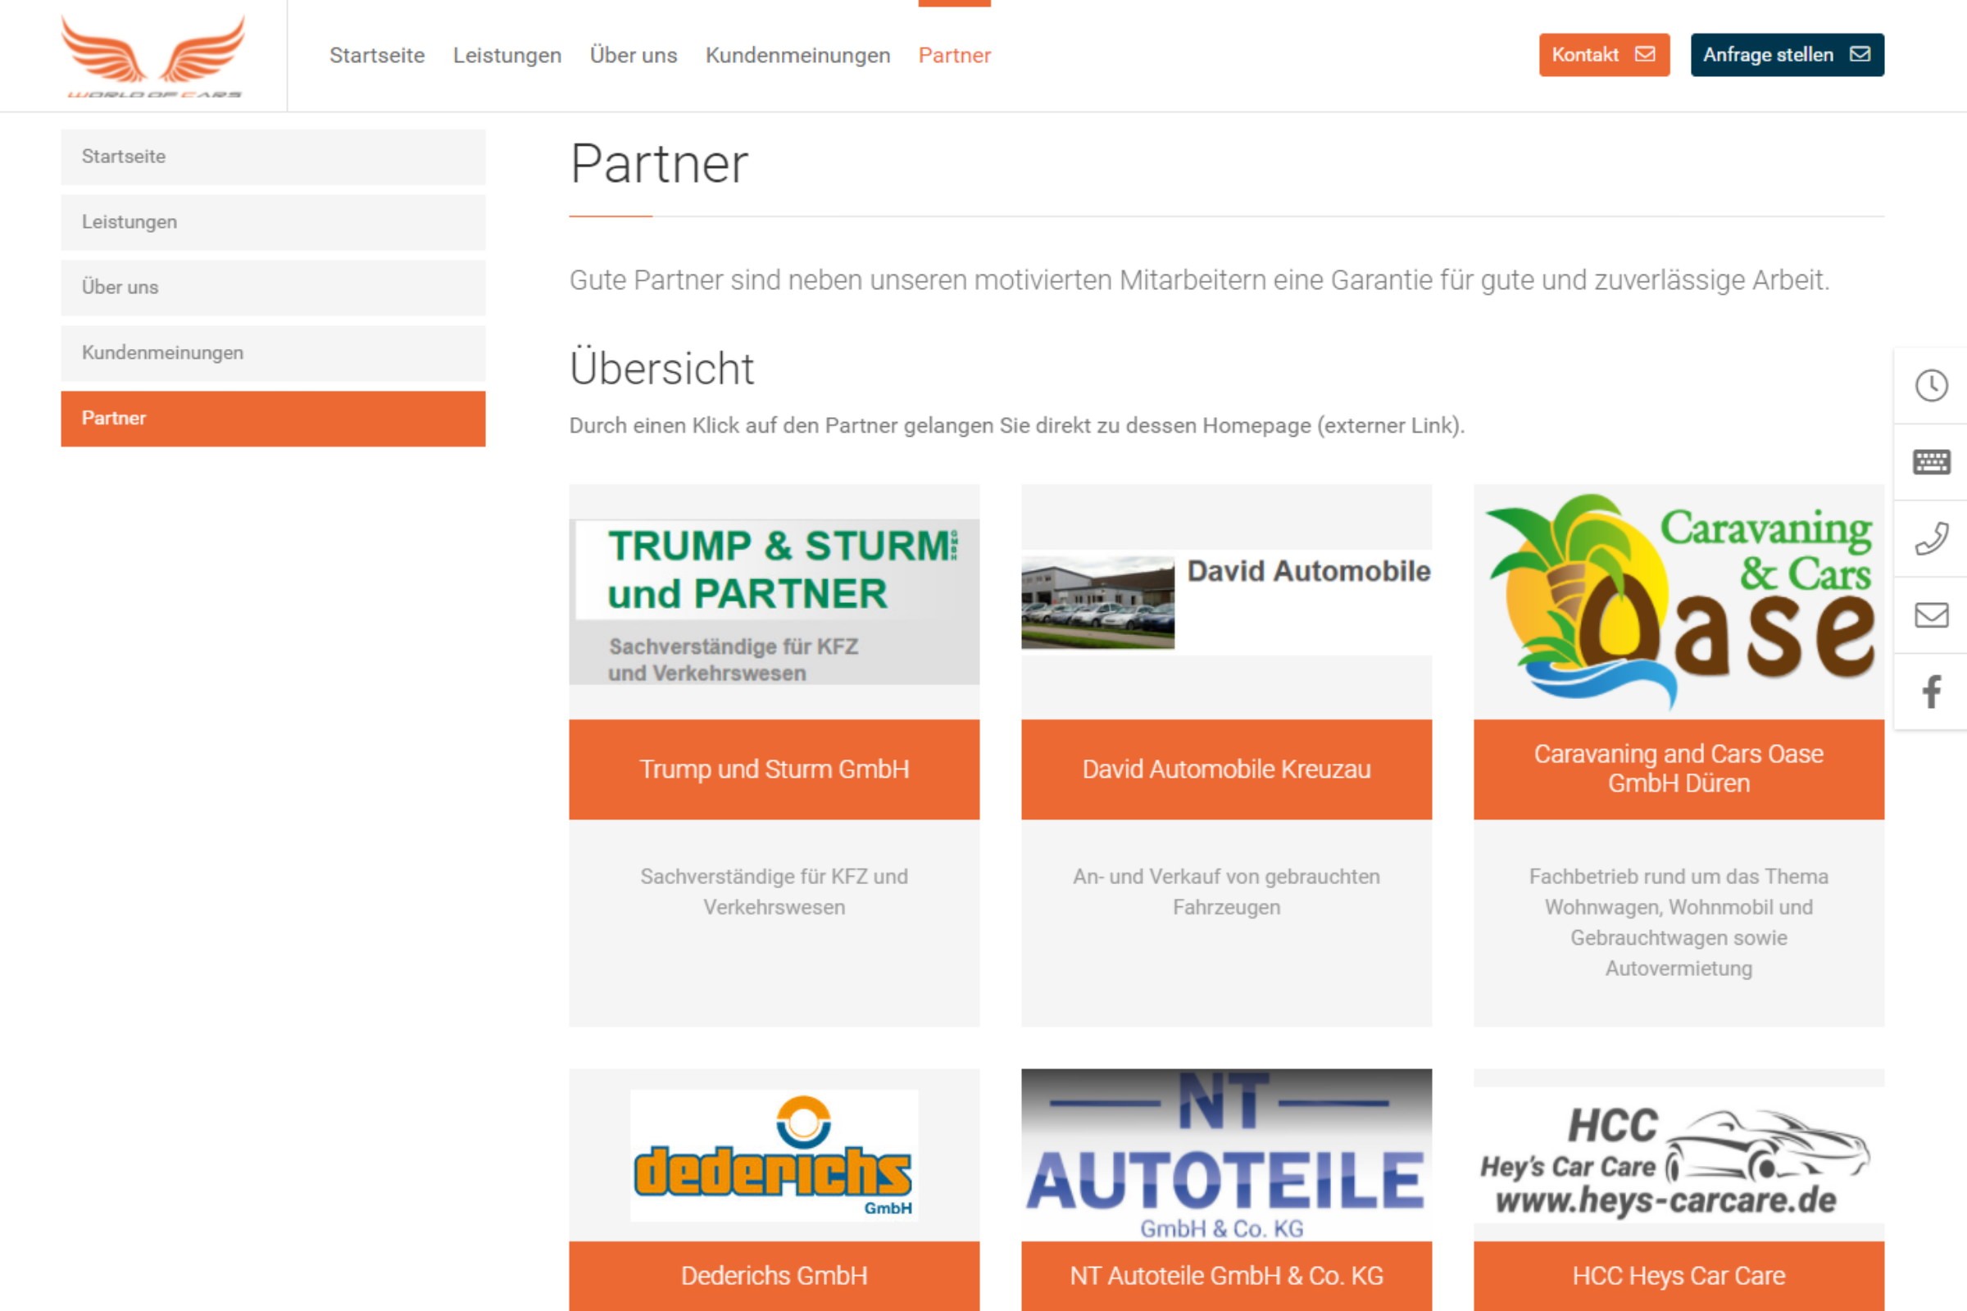
Task: Click the keyboard icon in side panel
Action: pyautogui.click(x=1931, y=461)
